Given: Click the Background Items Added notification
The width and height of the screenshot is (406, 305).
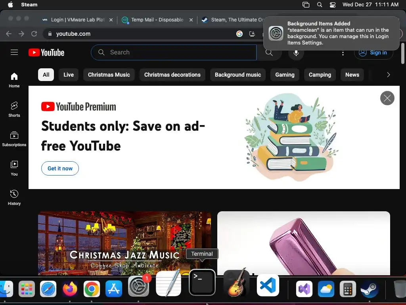Looking at the screenshot, I should click(x=331, y=33).
